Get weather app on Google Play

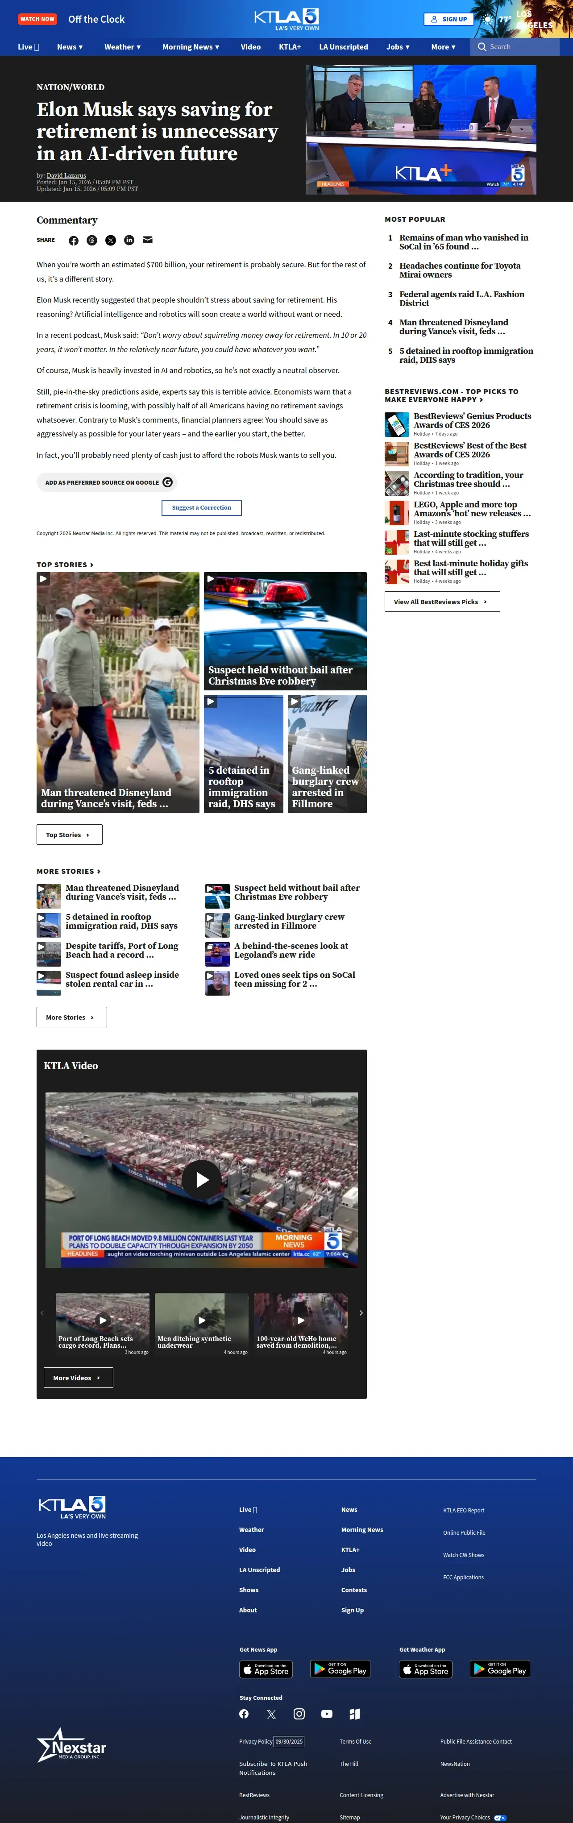tap(500, 1669)
